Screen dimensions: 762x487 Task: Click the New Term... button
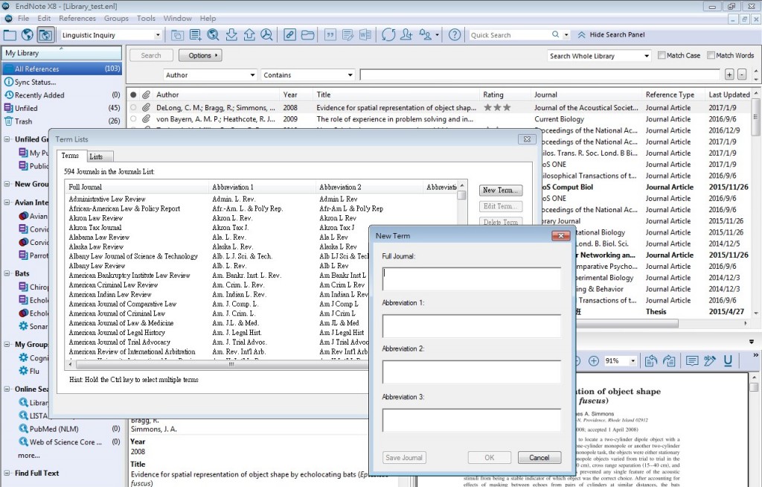click(501, 190)
